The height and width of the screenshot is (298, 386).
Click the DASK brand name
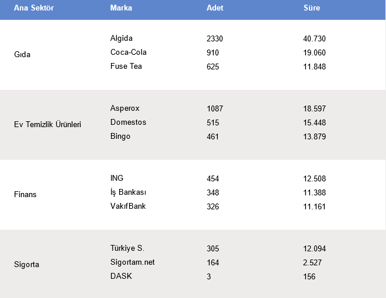point(121,276)
